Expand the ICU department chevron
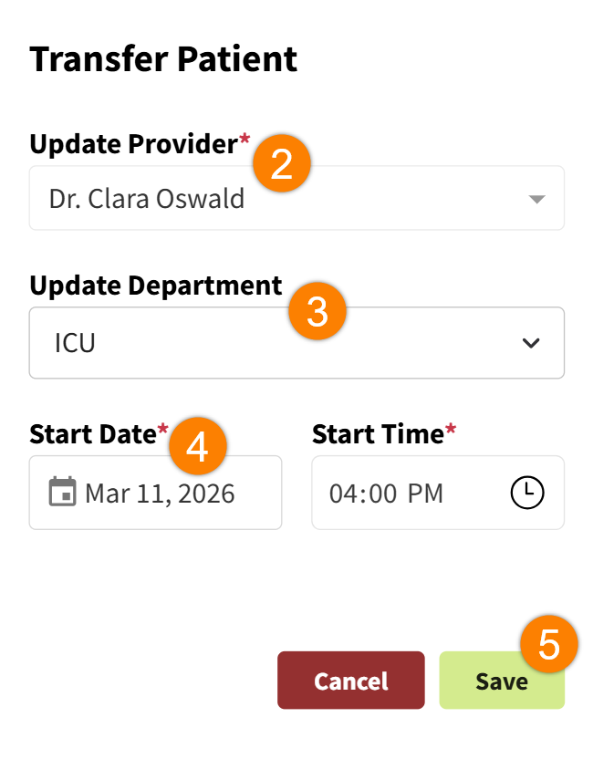 (530, 343)
